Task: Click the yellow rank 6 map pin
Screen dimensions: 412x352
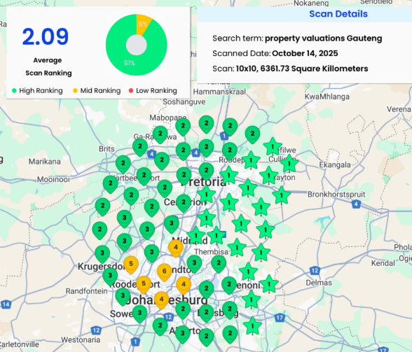Action: (164, 272)
